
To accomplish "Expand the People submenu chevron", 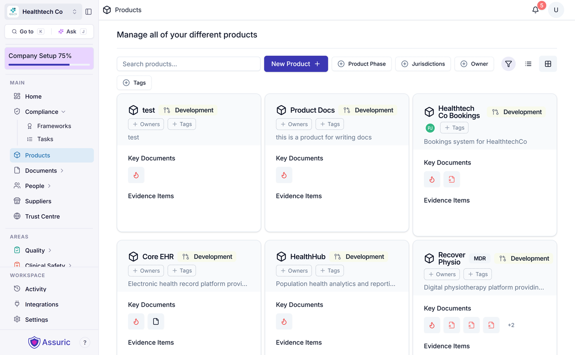I will [x=49, y=186].
